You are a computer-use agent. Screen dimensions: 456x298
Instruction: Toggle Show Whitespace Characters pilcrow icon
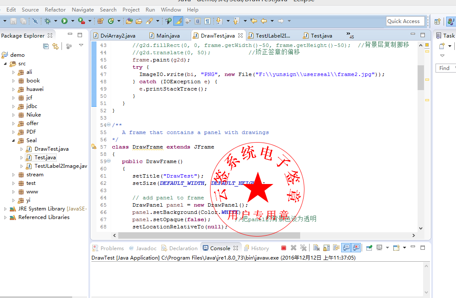pos(208,21)
